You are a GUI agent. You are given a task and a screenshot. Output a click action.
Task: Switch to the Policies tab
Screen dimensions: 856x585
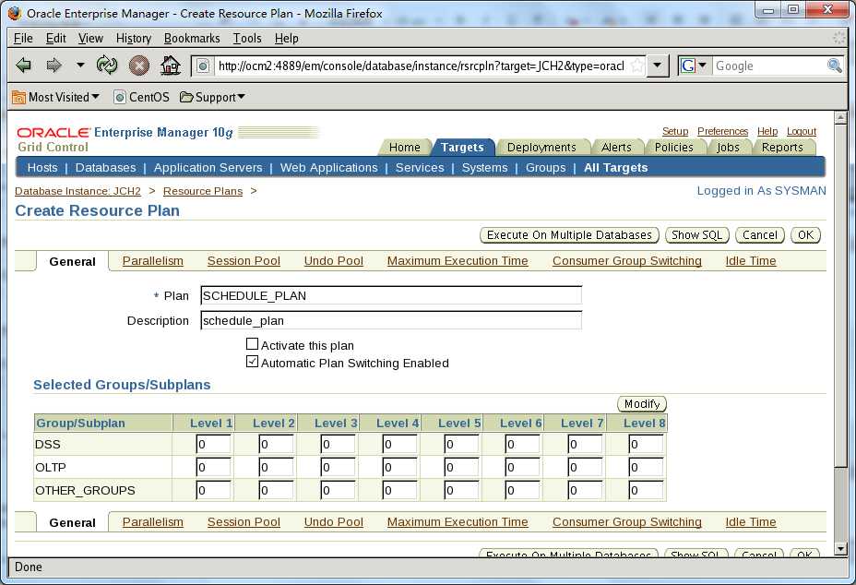click(x=673, y=148)
